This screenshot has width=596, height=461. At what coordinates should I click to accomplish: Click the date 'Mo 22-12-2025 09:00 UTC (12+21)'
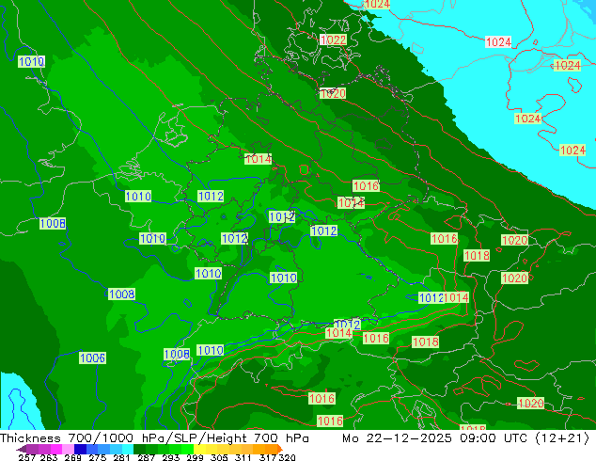[466, 438]
